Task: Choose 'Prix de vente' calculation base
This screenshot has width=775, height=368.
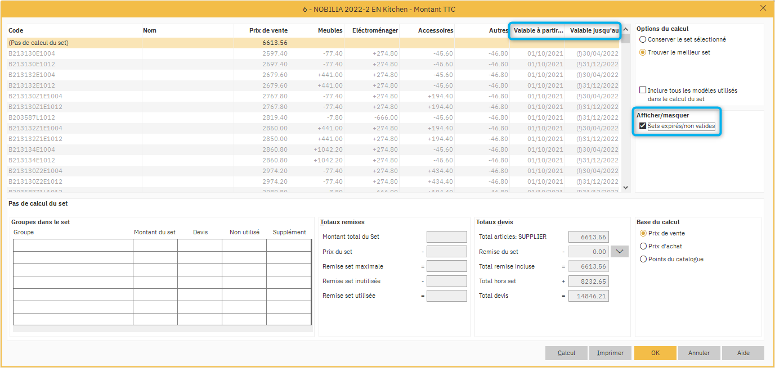Action: pyautogui.click(x=644, y=234)
